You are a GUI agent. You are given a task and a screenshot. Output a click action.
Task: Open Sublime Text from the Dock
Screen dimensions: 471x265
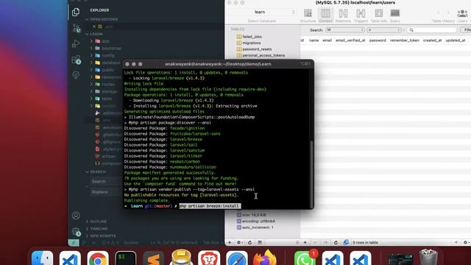tap(153, 259)
